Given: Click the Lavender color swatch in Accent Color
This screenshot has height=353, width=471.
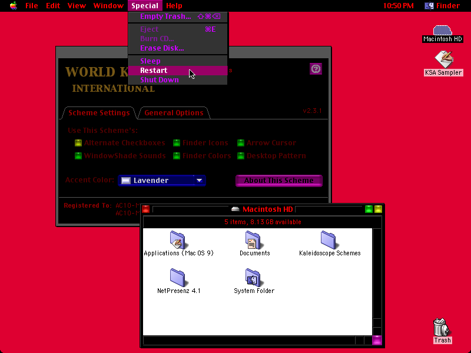Looking at the screenshot, I should click(x=126, y=181).
